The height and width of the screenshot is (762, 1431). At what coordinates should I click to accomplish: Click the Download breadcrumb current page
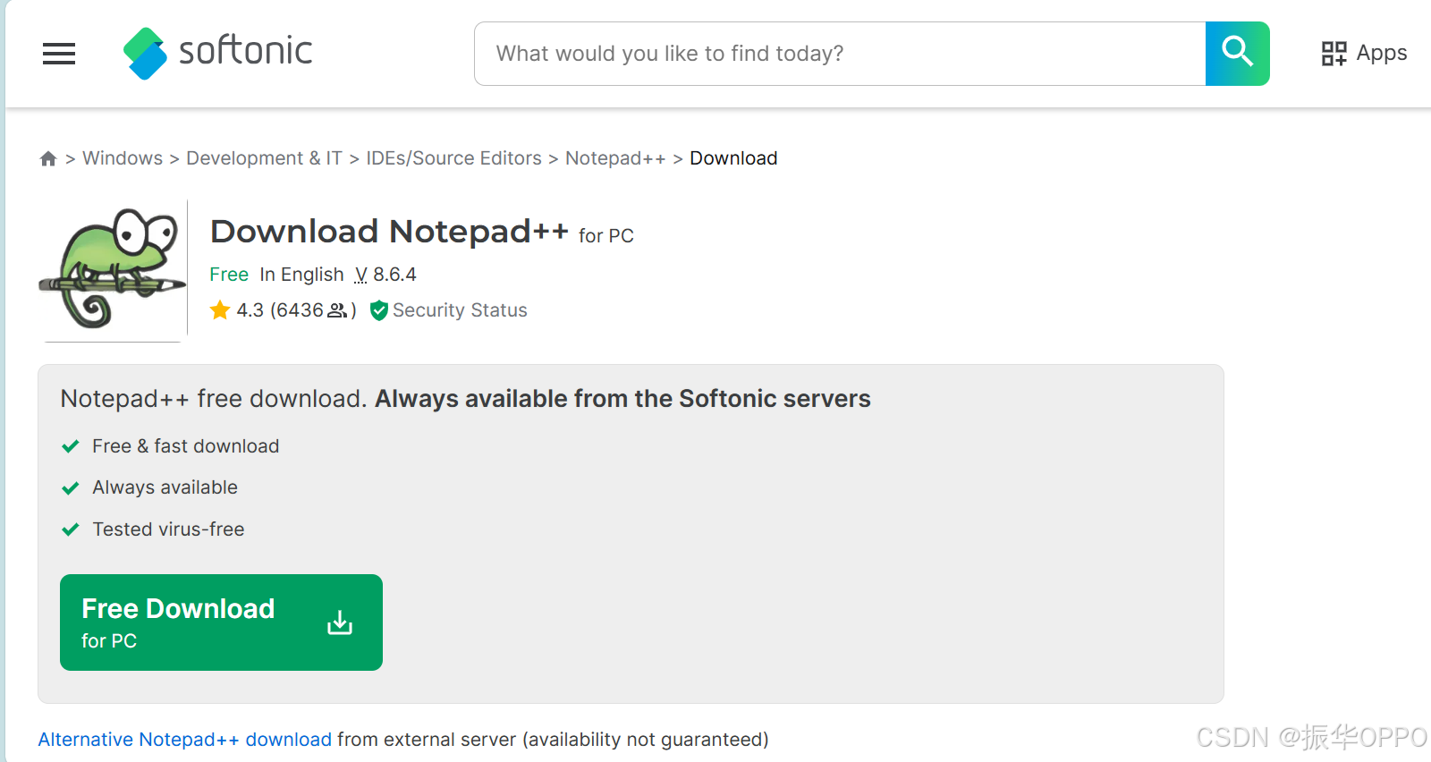click(733, 158)
